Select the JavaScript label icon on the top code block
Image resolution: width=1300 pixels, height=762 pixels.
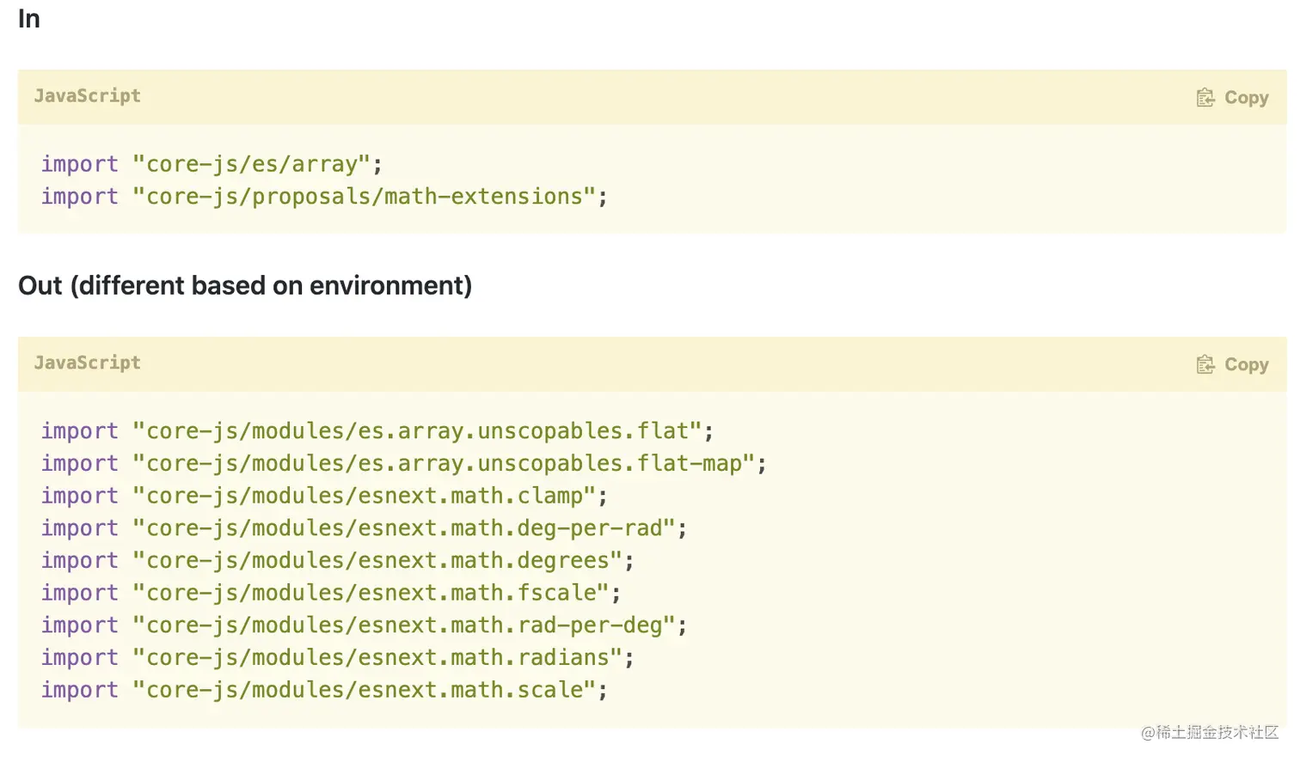tap(87, 96)
